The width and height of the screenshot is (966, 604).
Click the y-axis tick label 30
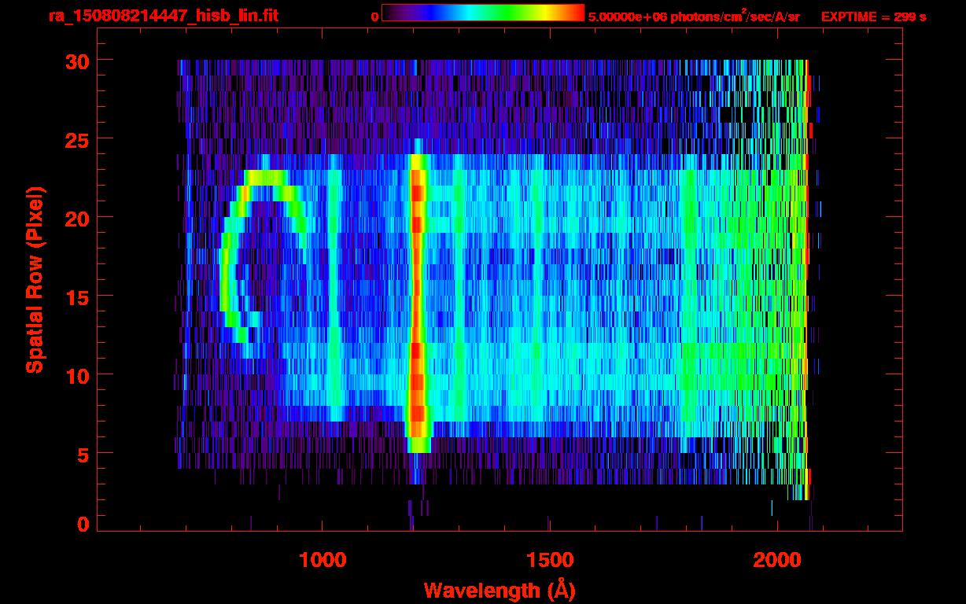point(76,61)
